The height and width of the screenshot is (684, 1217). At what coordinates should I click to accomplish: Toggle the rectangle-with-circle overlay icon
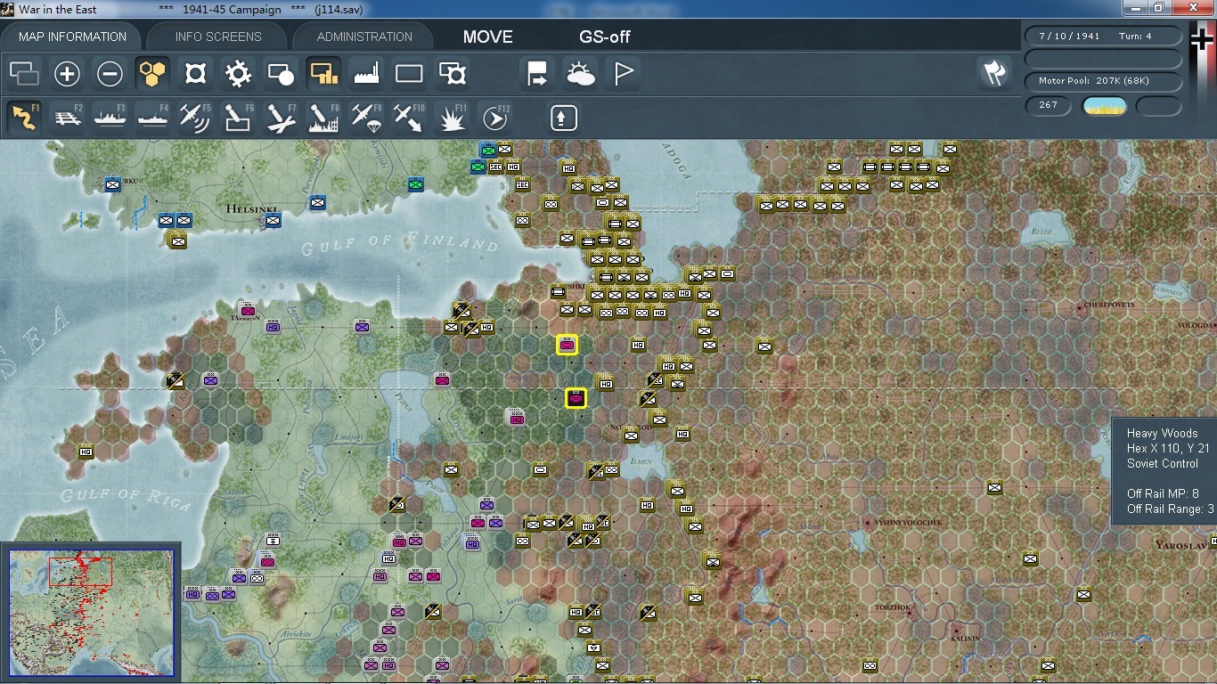281,74
